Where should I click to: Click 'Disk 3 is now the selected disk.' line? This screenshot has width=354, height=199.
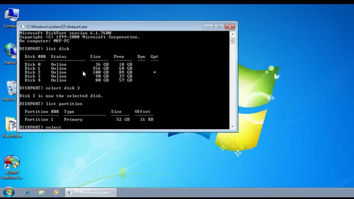tap(61, 96)
